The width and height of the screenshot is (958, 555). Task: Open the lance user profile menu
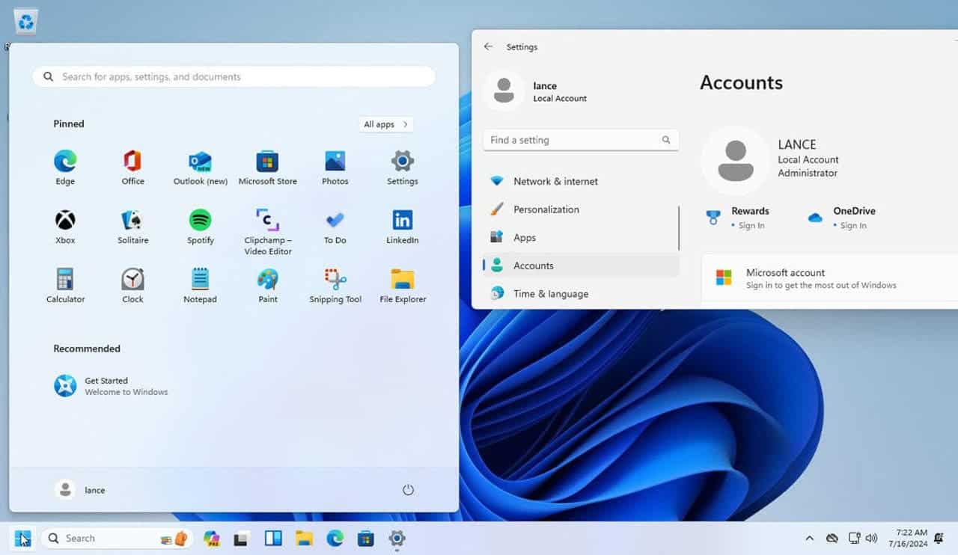(81, 490)
